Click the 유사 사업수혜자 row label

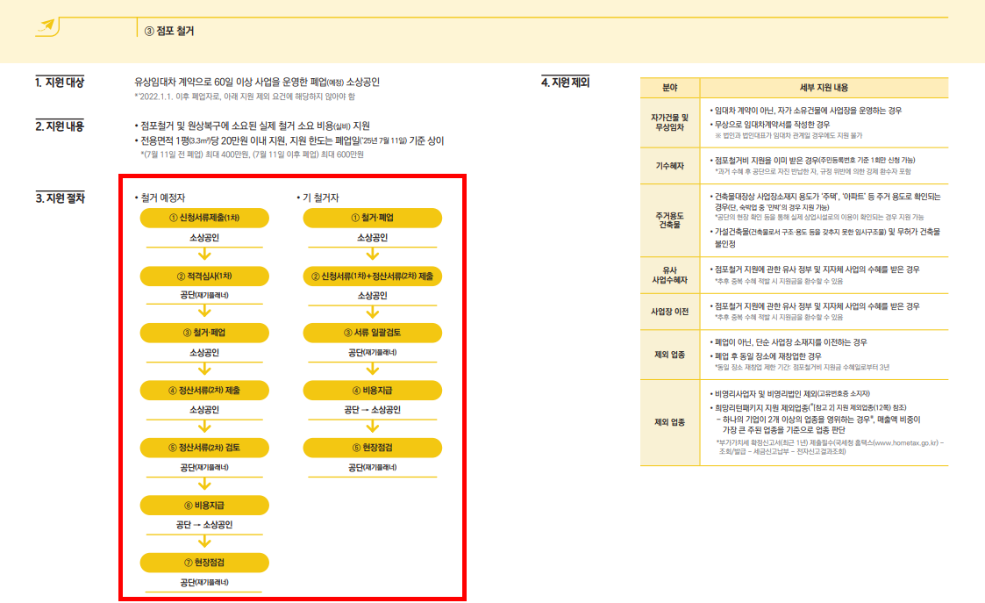tap(669, 275)
